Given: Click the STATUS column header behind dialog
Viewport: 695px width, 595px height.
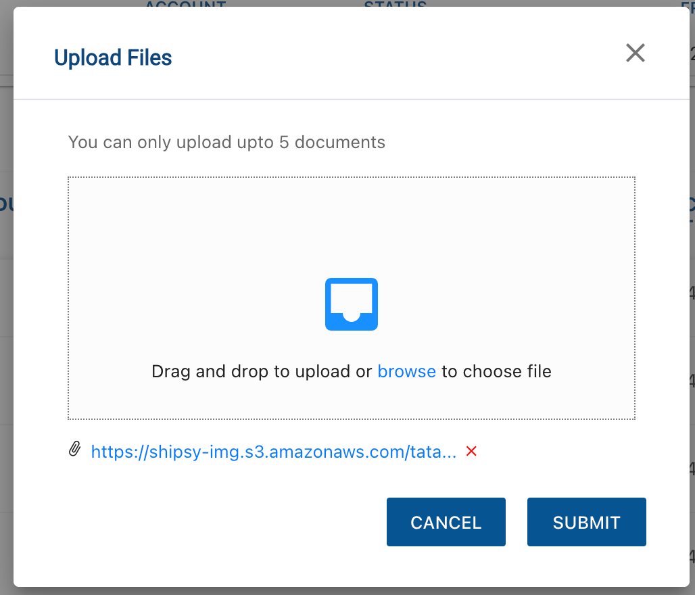Looking at the screenshot, I should pyautogui.click(x=395, y=4).
